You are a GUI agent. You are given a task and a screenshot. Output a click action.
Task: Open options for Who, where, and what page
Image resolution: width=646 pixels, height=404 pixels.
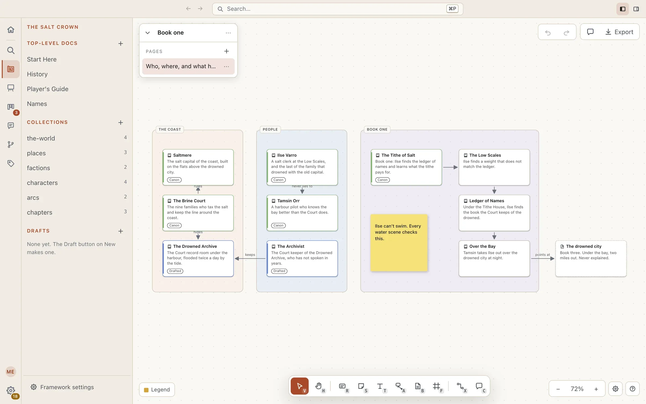(227, 66)
